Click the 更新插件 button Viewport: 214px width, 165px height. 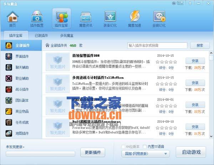(93, 152)
